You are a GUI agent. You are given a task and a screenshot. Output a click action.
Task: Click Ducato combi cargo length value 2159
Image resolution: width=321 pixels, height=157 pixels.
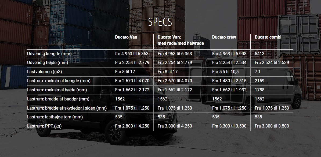click(259, 81)
